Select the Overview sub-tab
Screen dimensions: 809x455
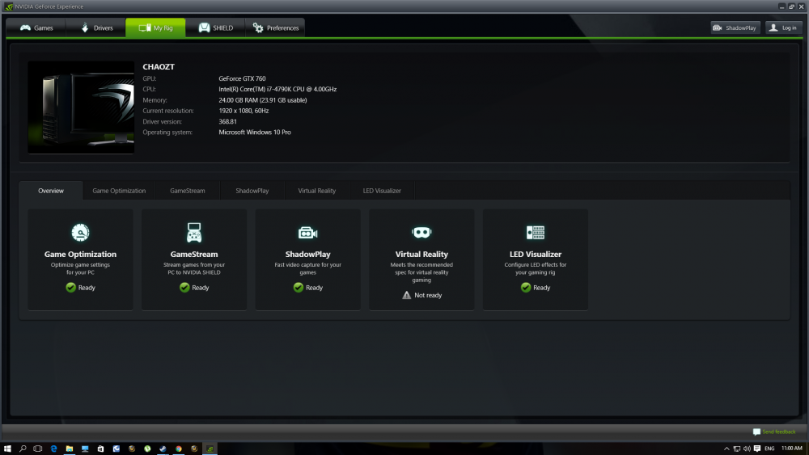pos(50,191)
